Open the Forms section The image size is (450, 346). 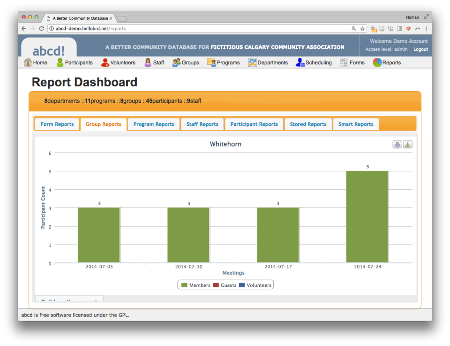pos(352,62)
